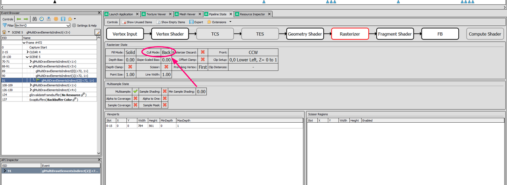This screenshot has height=185, width=507.
Task: Click the EID column header in Event Browser
Action: click(11, 38)
